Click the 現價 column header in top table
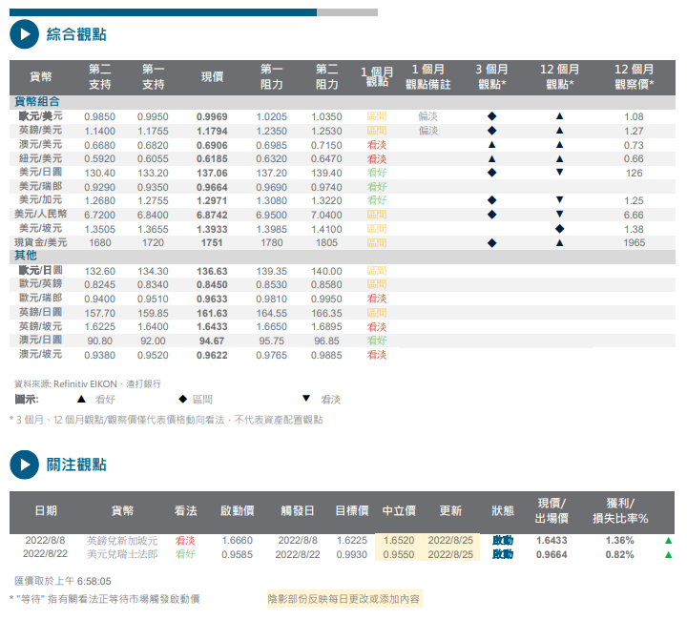Image resolution: width=687 pixels, height=620 pixels. click(x=212, y=77)
